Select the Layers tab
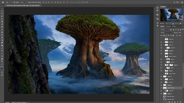The height and width of the screenshot is (103, 184). (162, 27)
